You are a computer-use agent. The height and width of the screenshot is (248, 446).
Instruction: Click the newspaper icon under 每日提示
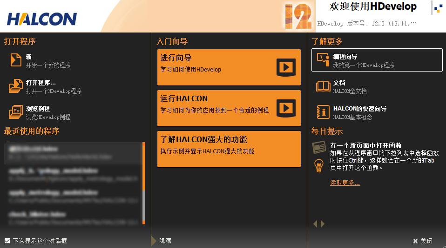(x=319, y=147)
